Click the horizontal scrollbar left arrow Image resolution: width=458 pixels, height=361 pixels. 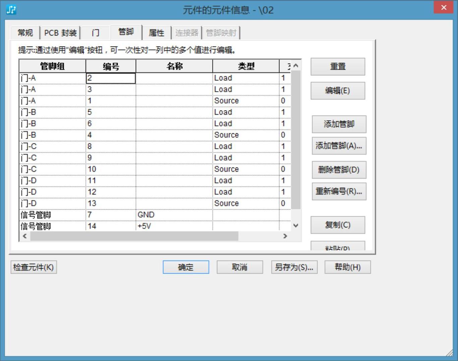click(x=24, y=236)
